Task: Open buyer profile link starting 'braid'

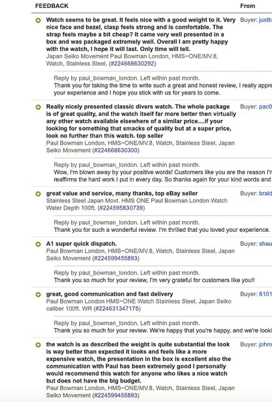Action: coord(265,194)
